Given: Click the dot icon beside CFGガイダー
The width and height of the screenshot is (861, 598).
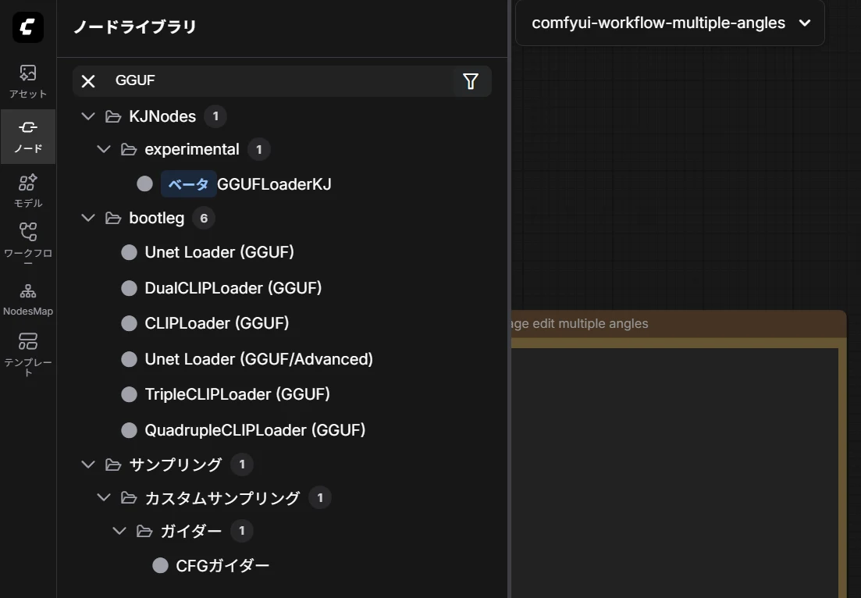Looking at the screenshot, I should tap(160, 565).
